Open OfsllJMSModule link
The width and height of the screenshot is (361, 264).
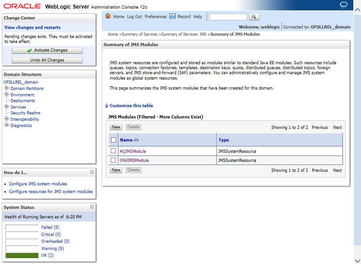pyautogui.click(x=134, y=160)
